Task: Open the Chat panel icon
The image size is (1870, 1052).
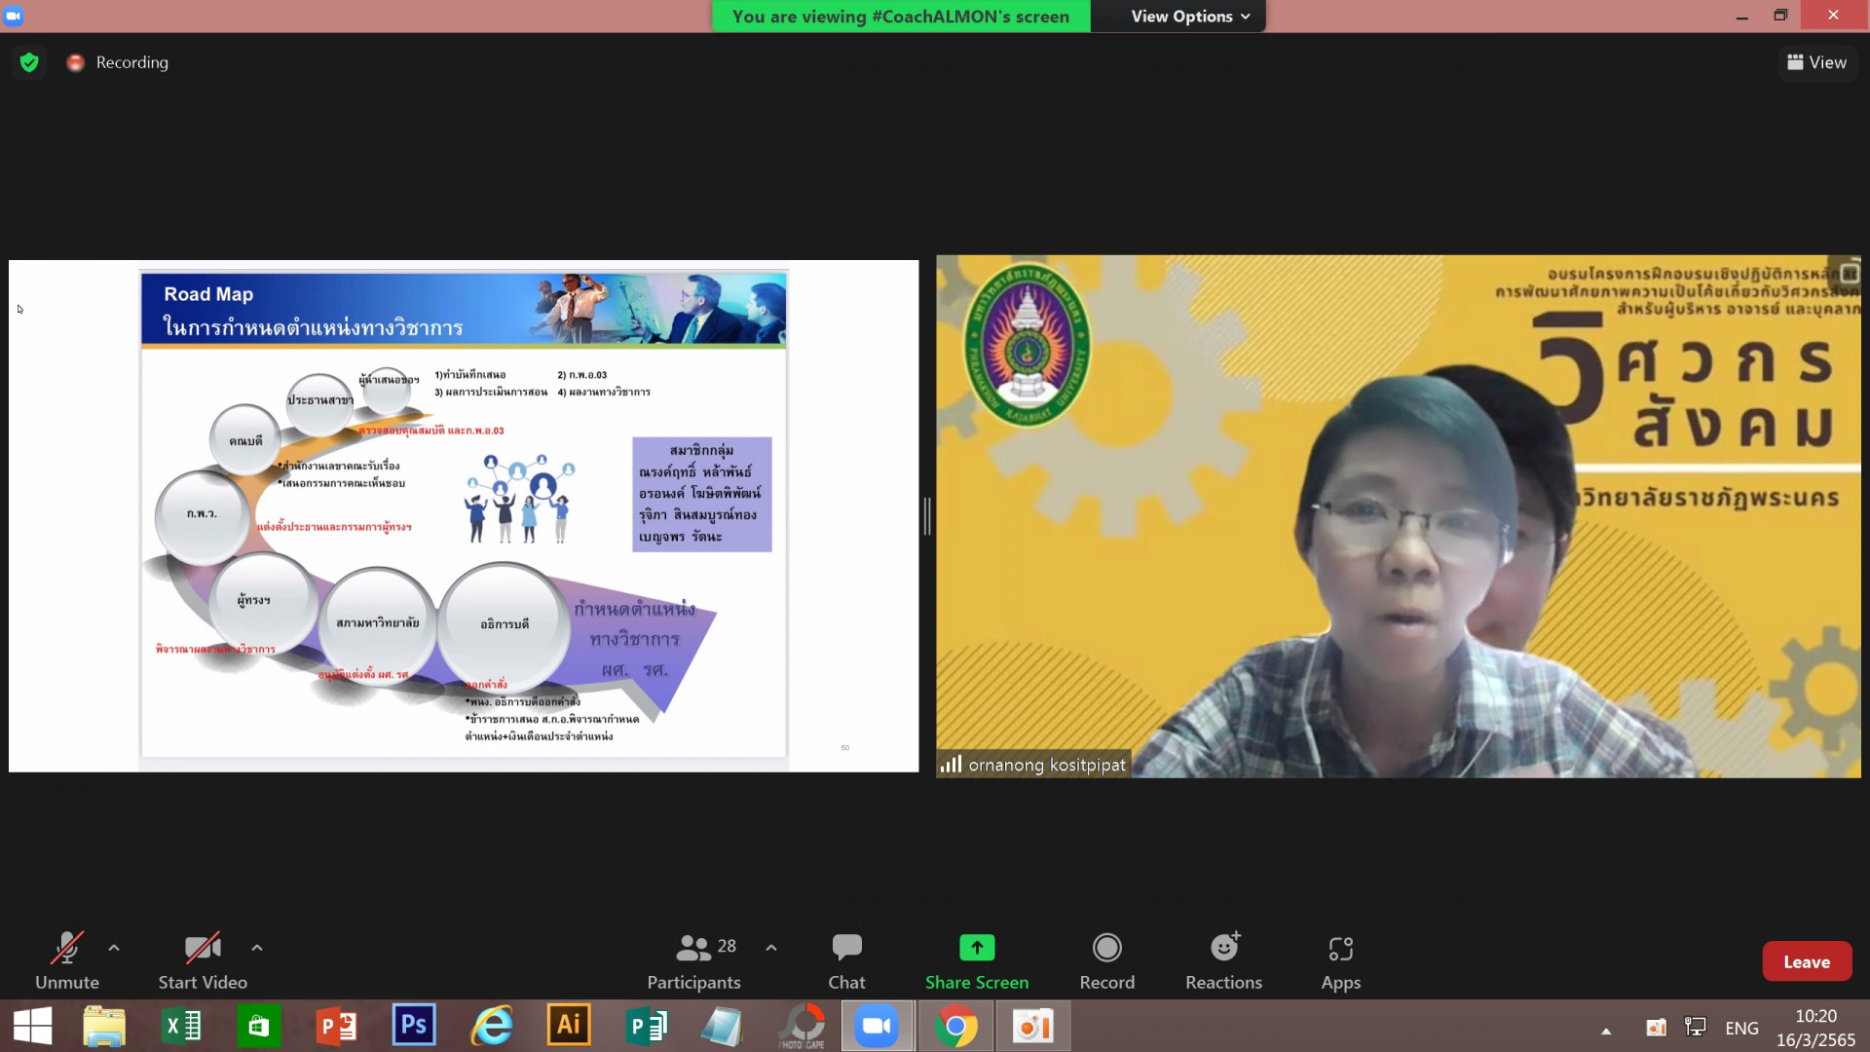Action: click(846, 948)
